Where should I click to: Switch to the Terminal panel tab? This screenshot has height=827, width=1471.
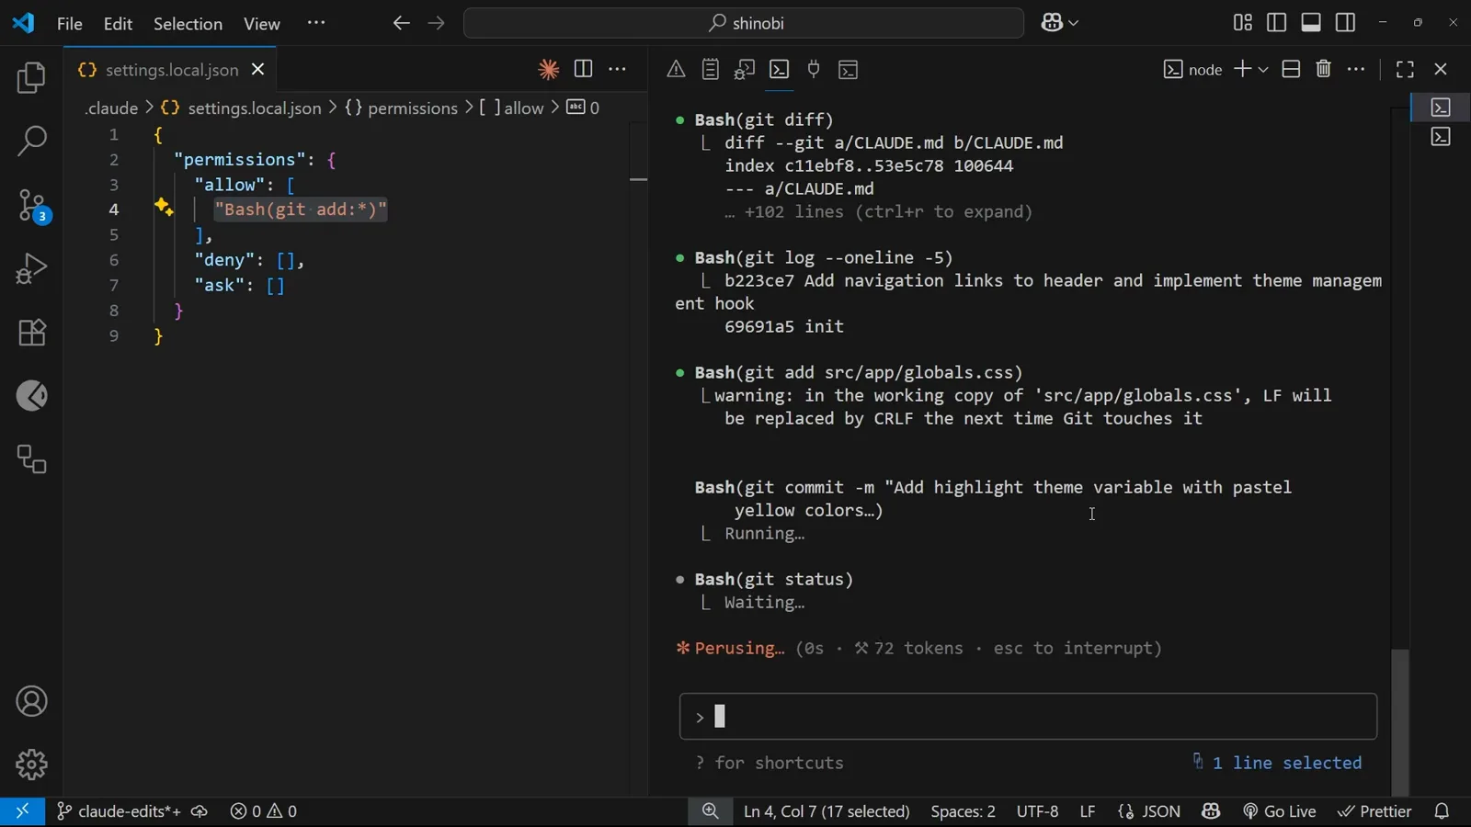(x=779, y=70)
